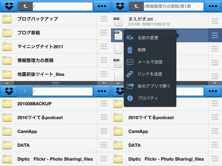Choose 名前の変更 (rename) from the popup menu
222x166 pixels.
[150, 38]
